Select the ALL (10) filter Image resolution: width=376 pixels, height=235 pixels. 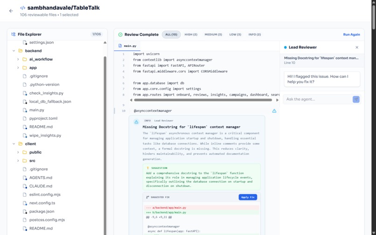[x=171, y=35]
